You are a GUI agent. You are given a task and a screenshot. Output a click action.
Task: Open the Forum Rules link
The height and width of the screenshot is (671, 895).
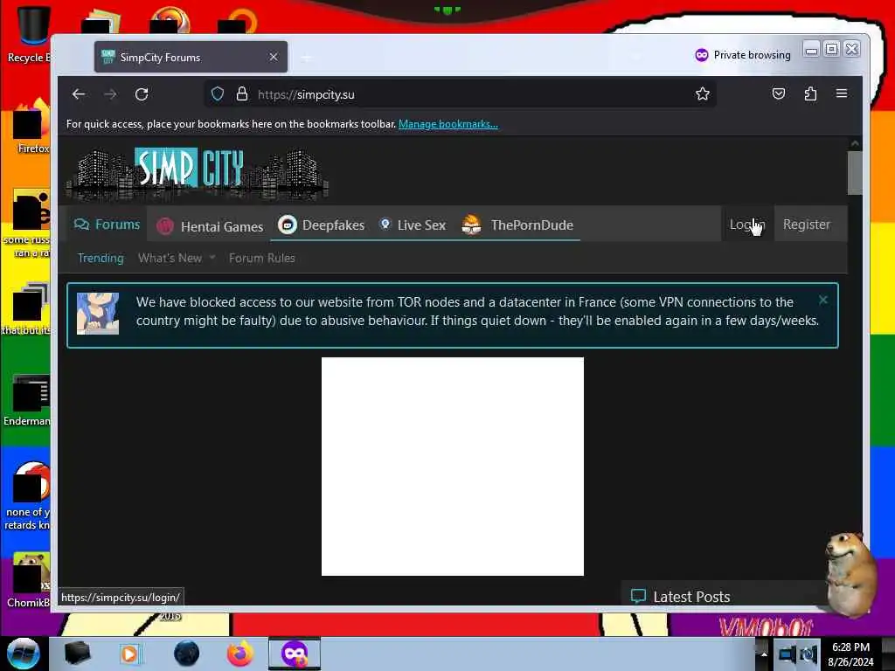262,258
